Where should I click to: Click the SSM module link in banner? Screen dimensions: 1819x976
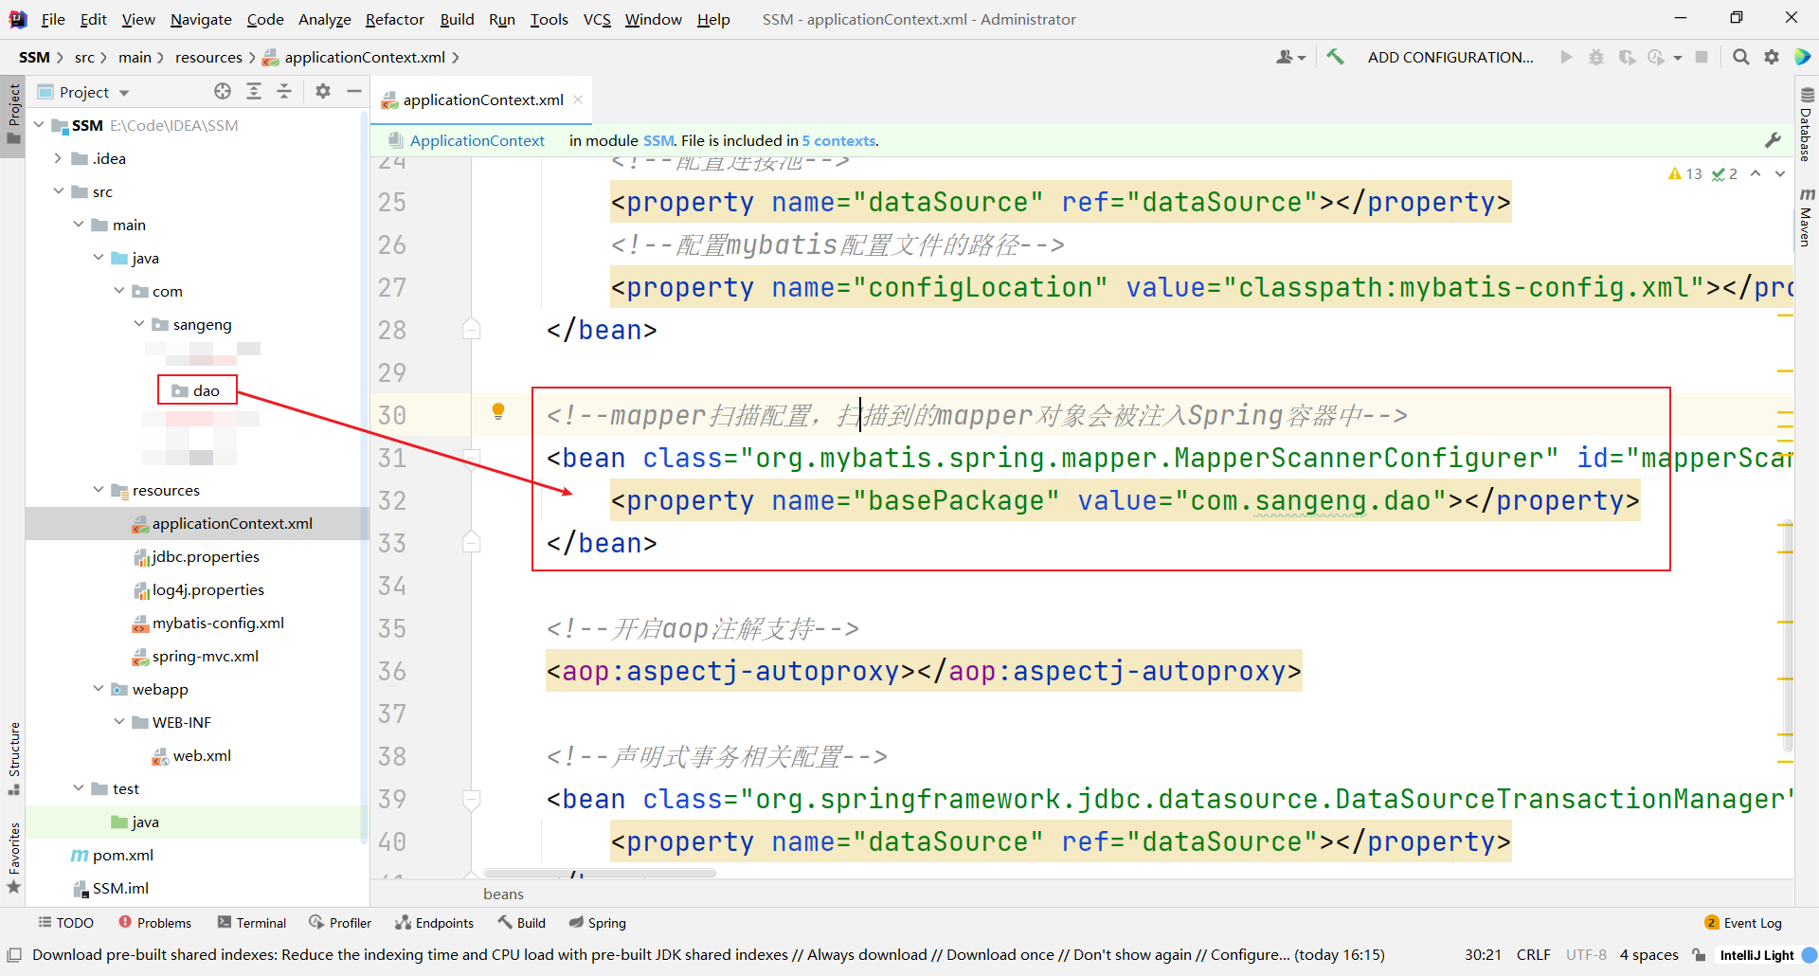coord(657,140)
